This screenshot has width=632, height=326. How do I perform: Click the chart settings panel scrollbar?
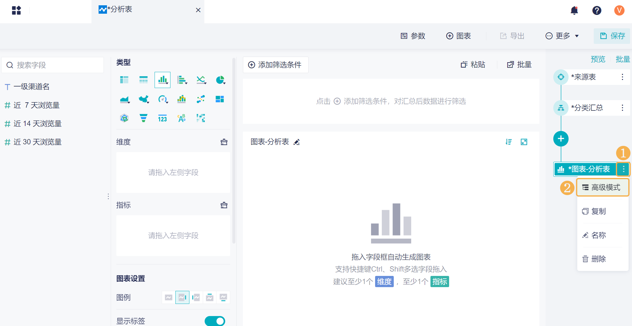[234, 151]
